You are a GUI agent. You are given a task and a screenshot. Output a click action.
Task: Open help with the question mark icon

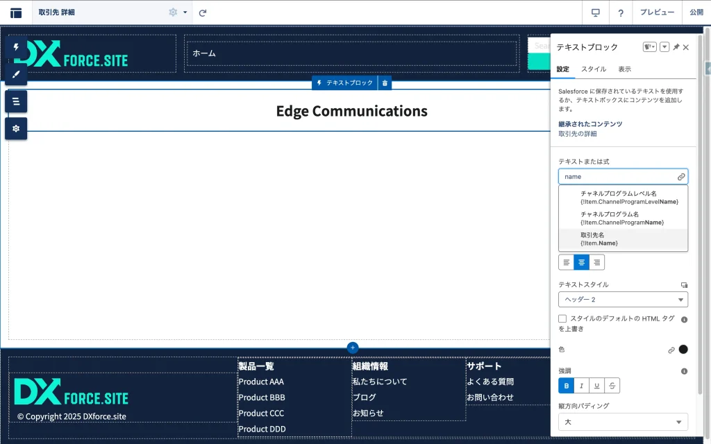[621, 12]
